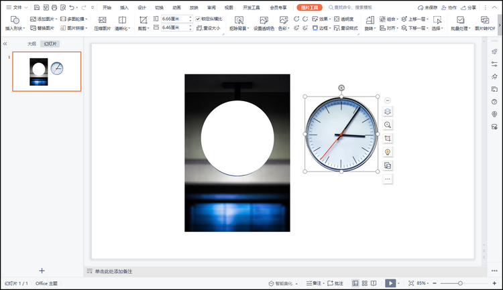The image size is (503, 290).
Task: Collapse slide panel with double-chevron icon
Action: (x=5, y=44)
